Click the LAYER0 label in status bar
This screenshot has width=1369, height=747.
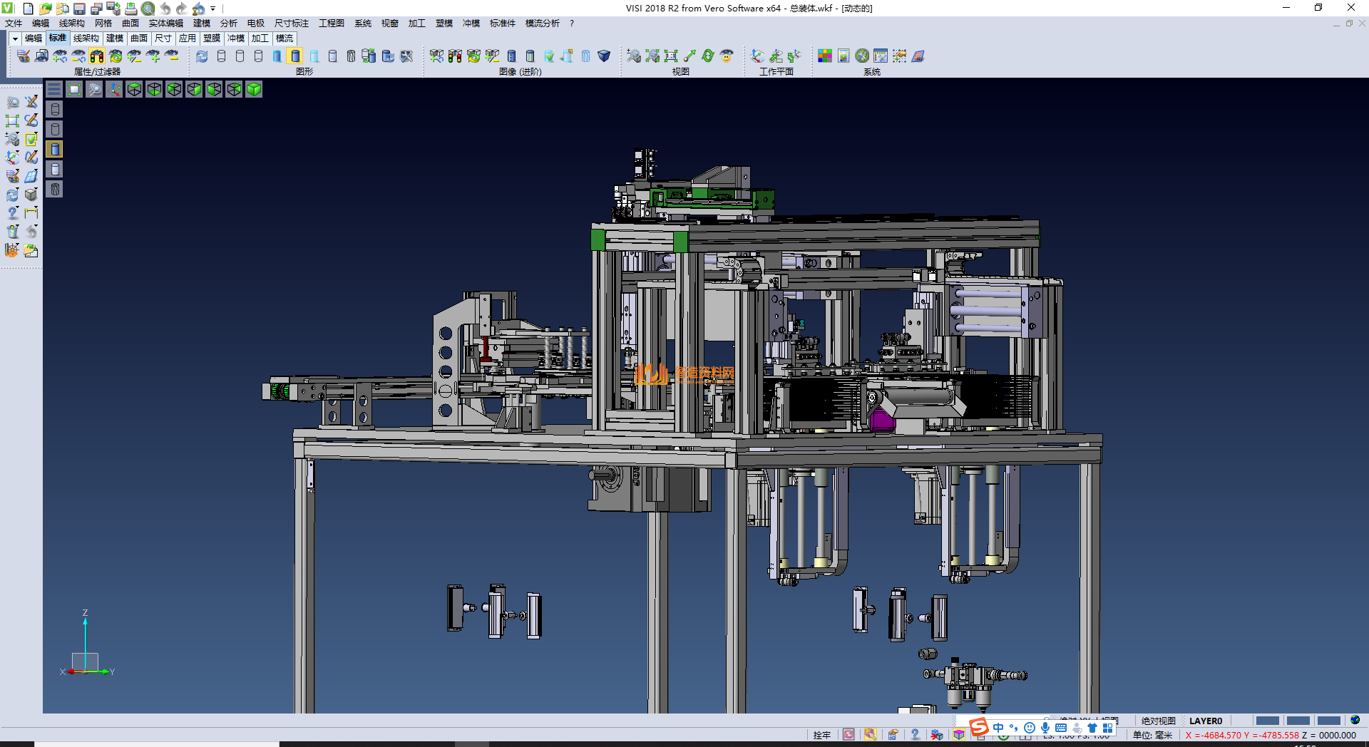[1205, 721]
